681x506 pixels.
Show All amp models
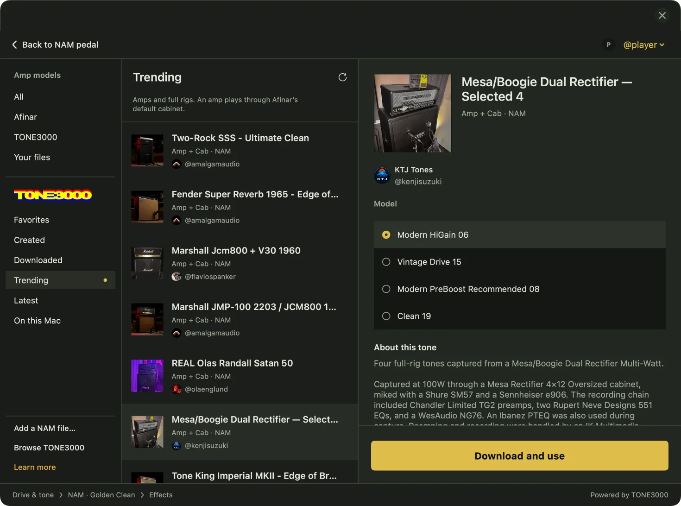(60, 97)
